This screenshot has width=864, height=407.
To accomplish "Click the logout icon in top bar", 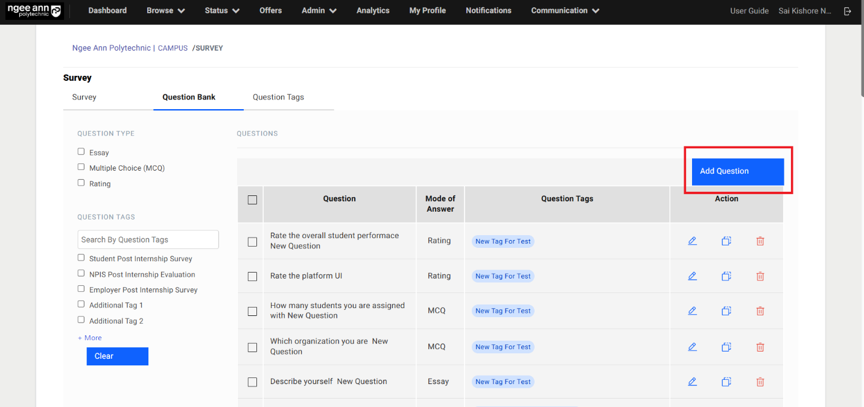I will click(848, 11).
